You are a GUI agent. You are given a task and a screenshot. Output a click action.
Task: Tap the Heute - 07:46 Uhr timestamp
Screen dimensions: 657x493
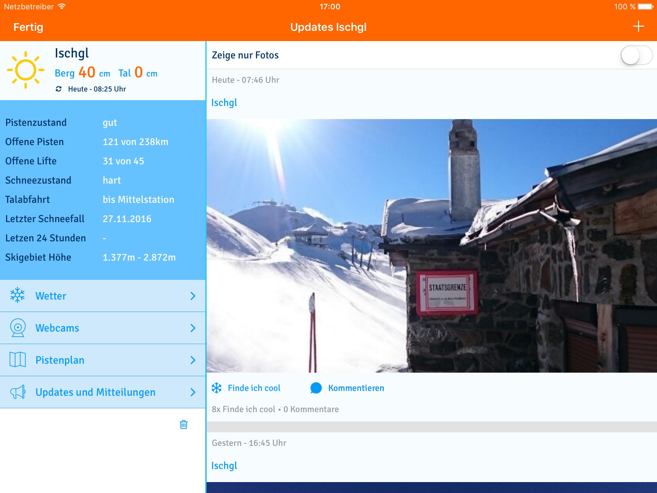point(245,80)
